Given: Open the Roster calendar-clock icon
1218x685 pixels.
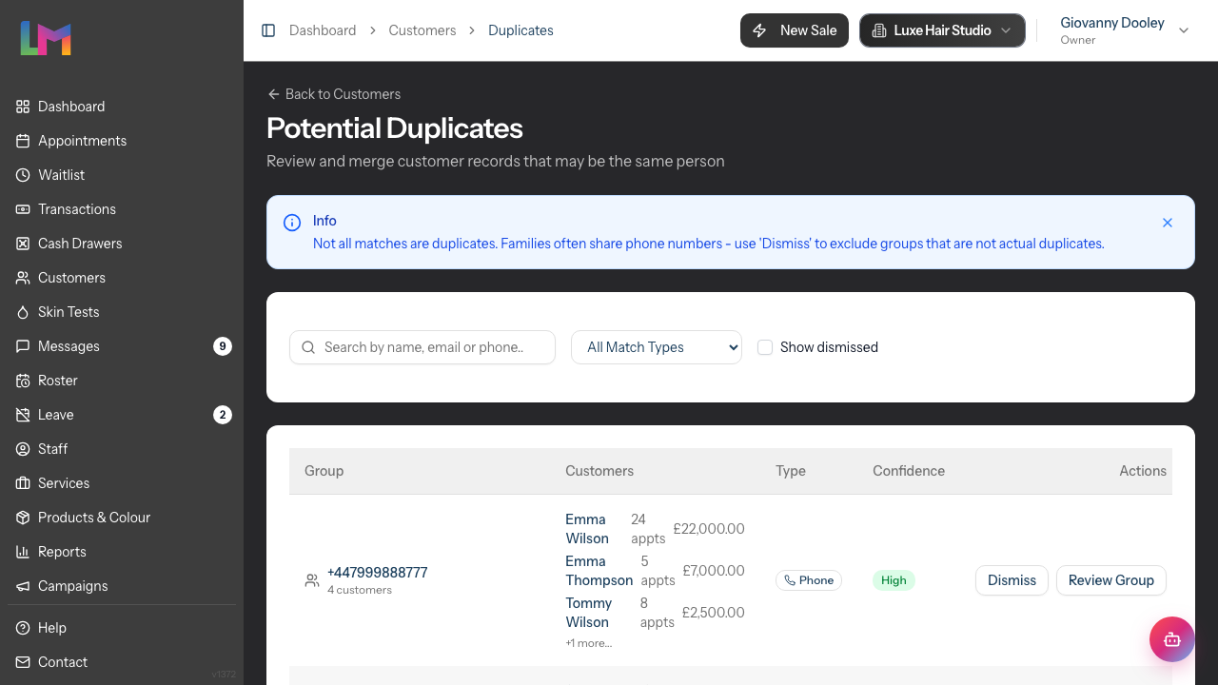Looking at the screenshot, I should pyautogui.click(x=23, y=381).
